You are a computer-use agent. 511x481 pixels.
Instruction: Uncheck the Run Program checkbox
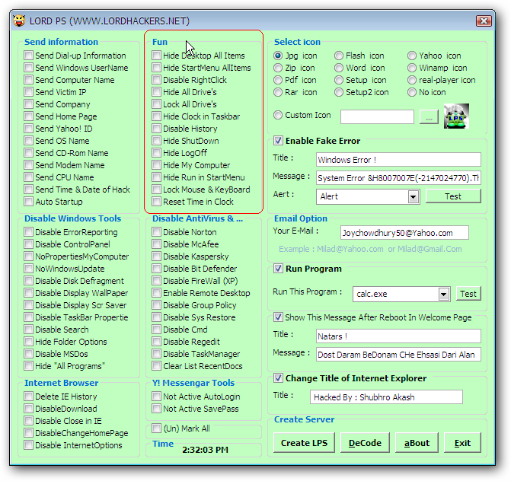pyautogui.click(x=279, y=269)
